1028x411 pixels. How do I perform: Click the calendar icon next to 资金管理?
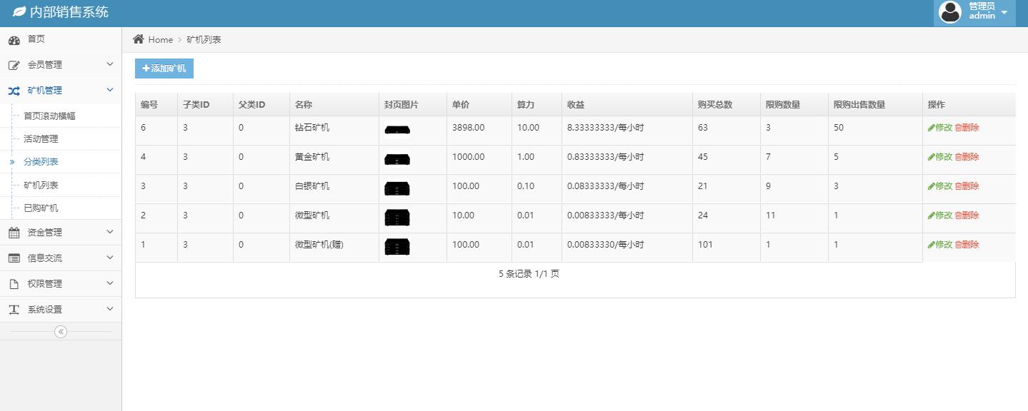click(14, 232)
